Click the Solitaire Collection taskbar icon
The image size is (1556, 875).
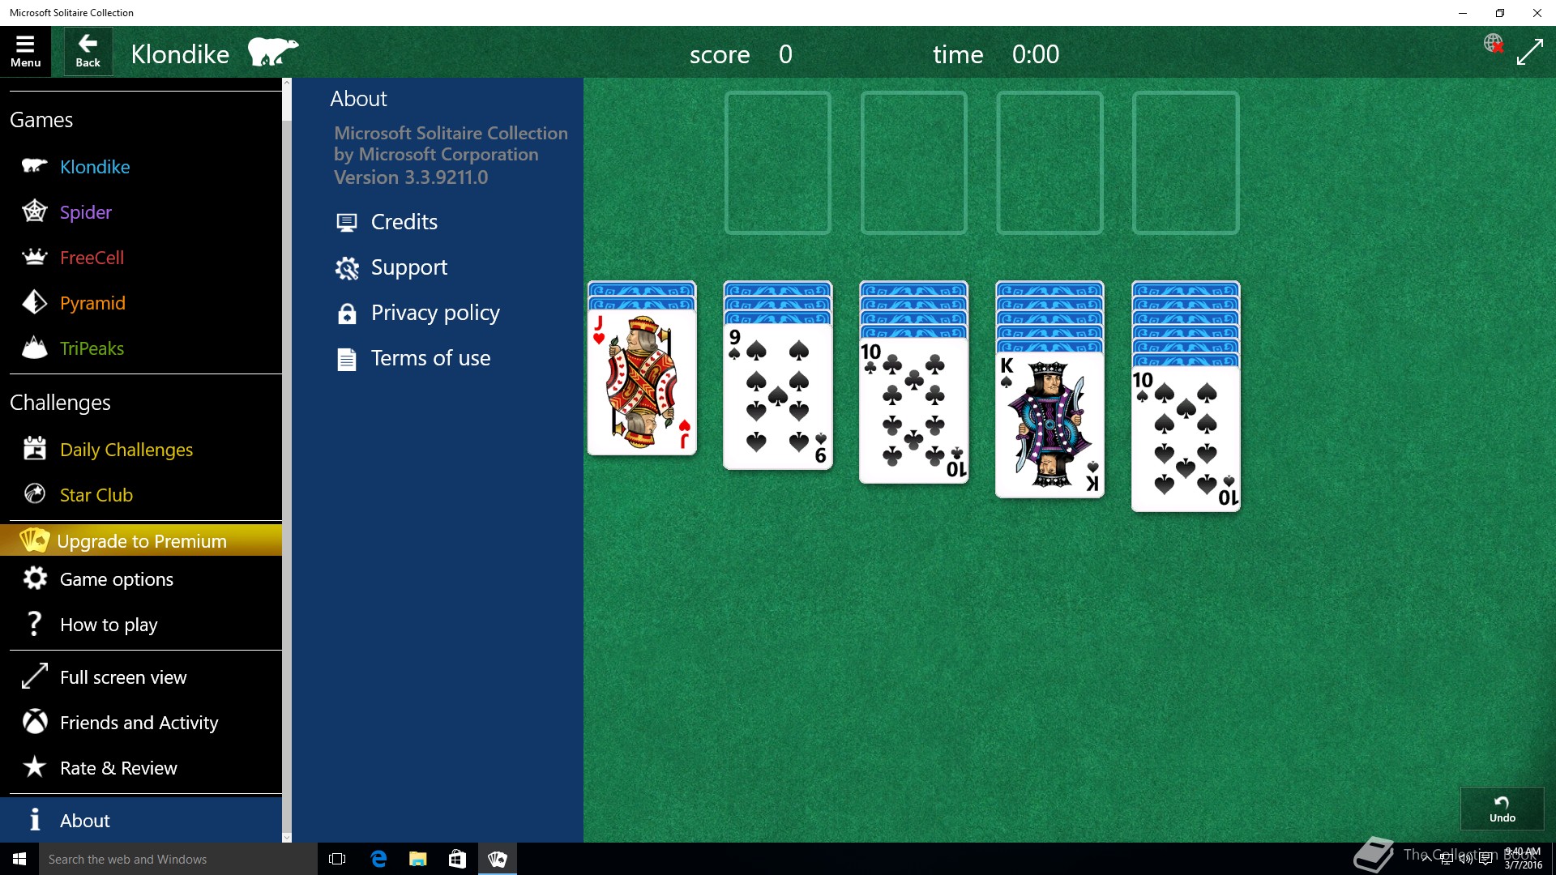click(x=498, y=859)
